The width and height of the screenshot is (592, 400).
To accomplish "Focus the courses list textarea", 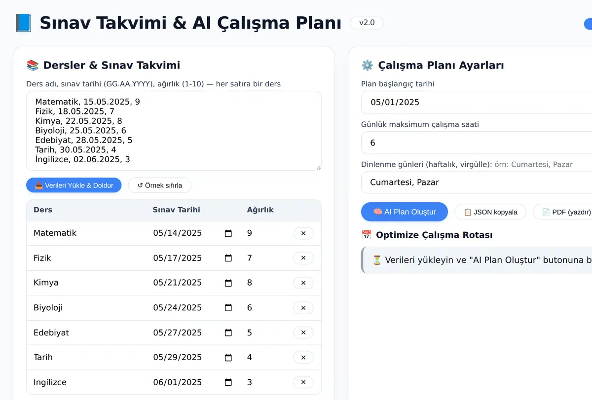I will [174, 131].
